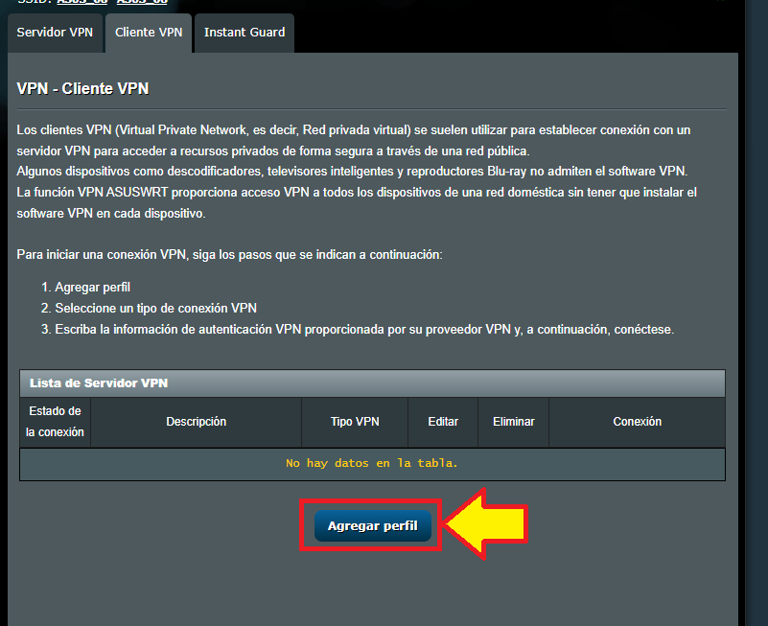
Task: Click the 'Para iniciar una conexión VPN' instruction line
Action: [x=229, y=255]
